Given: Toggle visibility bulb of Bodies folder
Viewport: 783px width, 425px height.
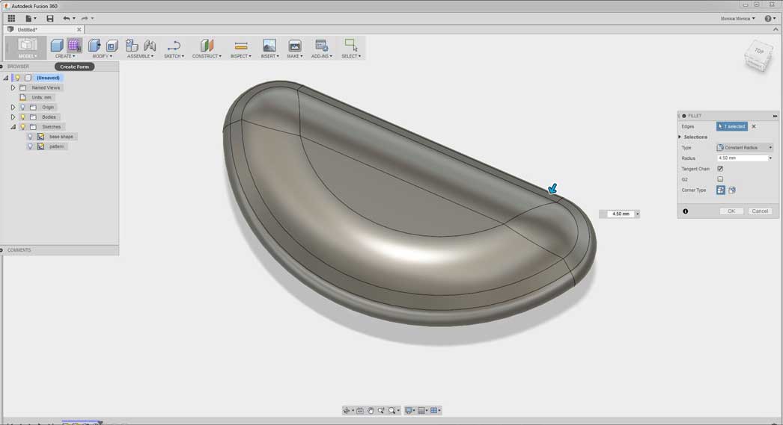Looking at the screenshot, I should (x=22, y=117).
